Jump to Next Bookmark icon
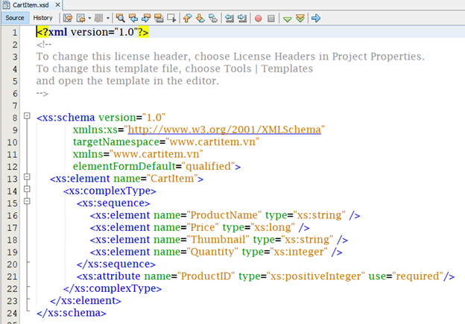465x324 pixels. [x=200, y=18]
